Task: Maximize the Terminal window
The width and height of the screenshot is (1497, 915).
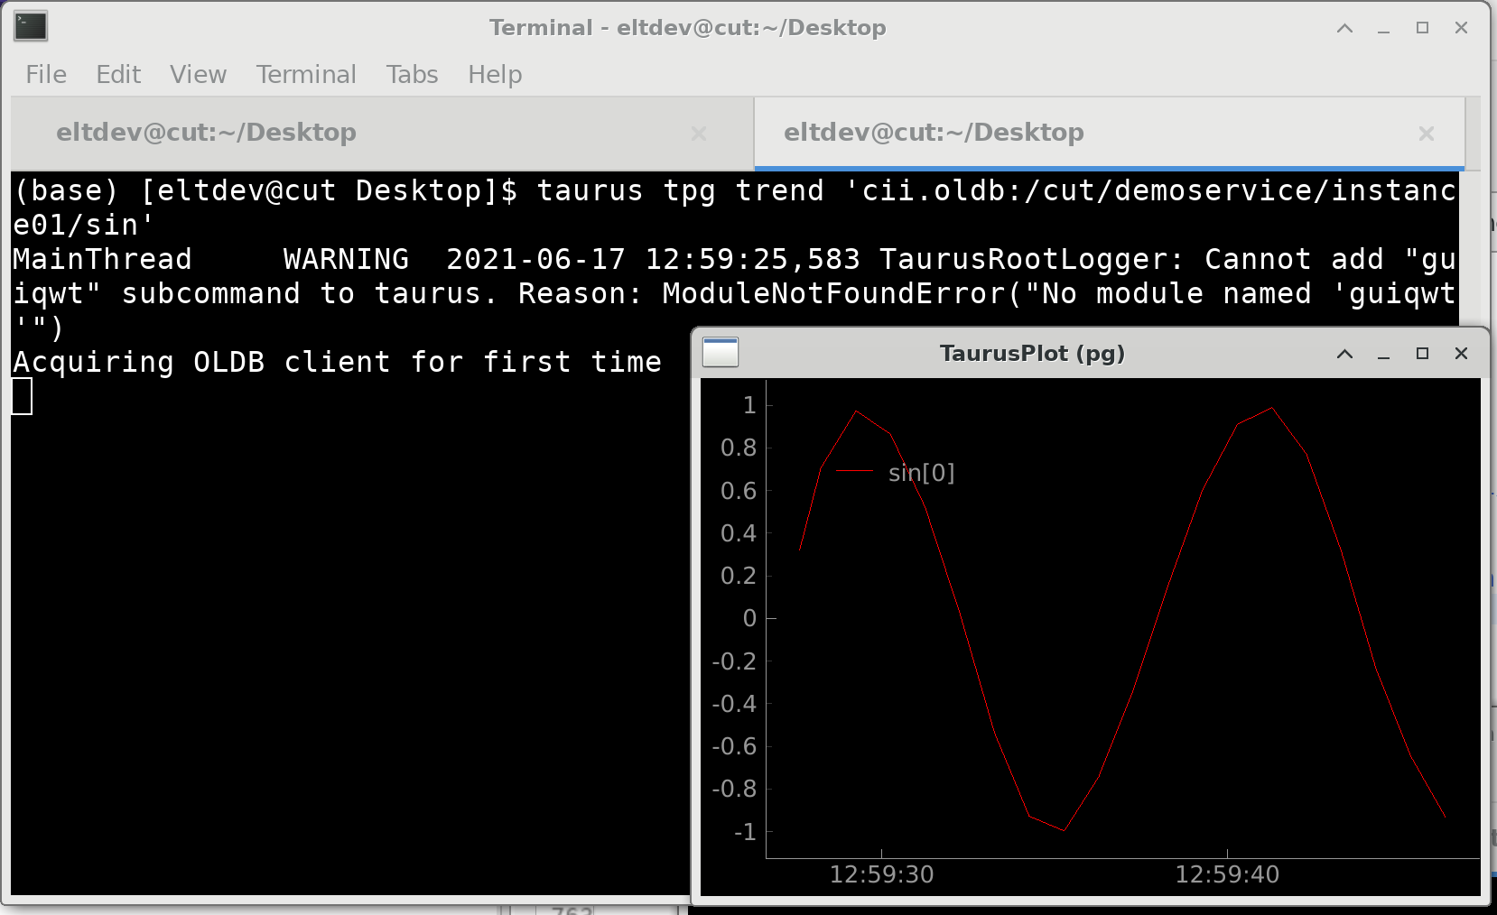Action: (1424, 29)
